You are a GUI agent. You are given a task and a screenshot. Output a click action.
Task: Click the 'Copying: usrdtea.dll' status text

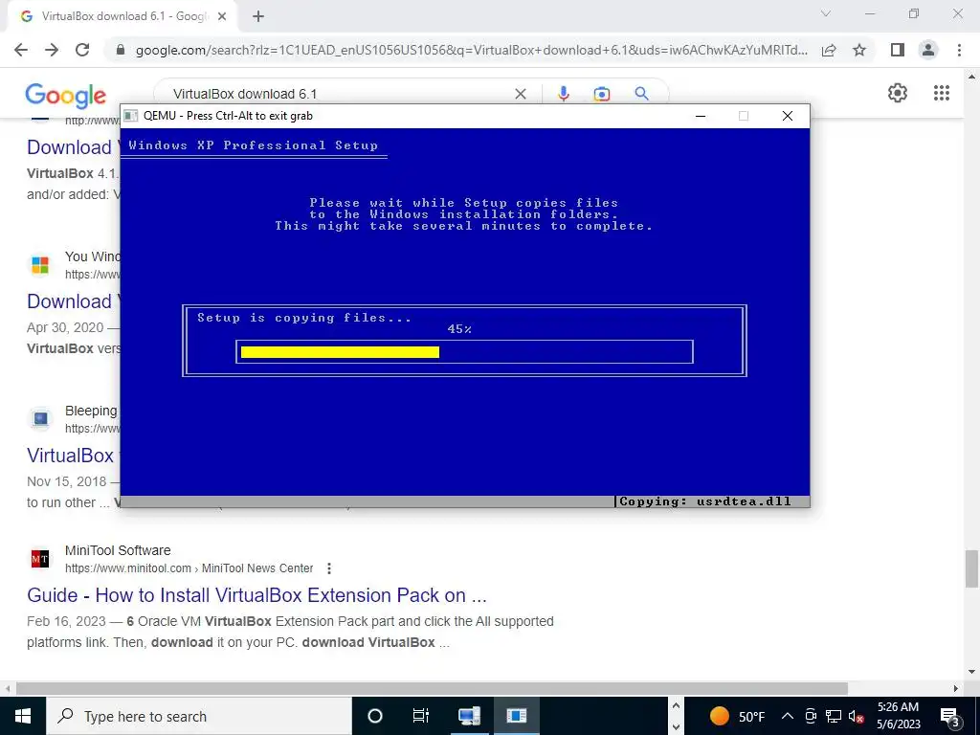pos(705,501)
